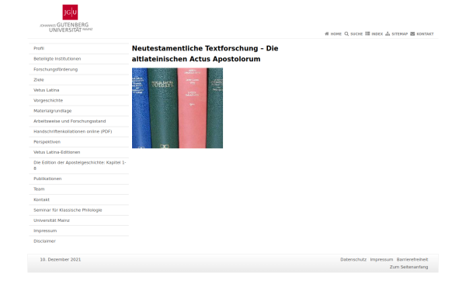Select Beteiligte Institutionen menu entry
The image size is (466, 291).
(x=78, y=59)
